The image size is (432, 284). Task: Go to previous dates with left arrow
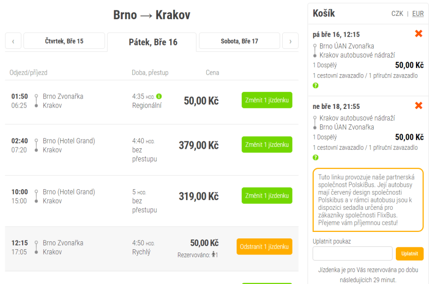point(13,41)
